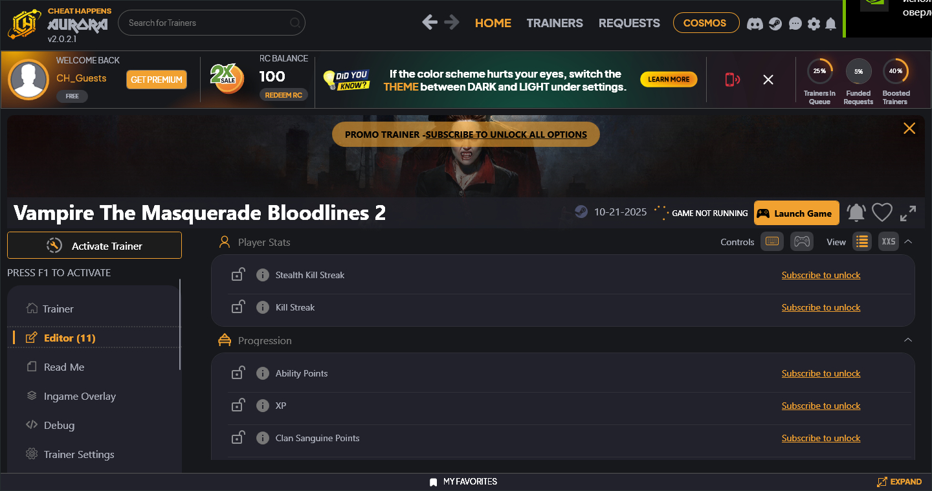Open the Discord icon in header
Screen dimensions: 932x491
coord(755,24)
